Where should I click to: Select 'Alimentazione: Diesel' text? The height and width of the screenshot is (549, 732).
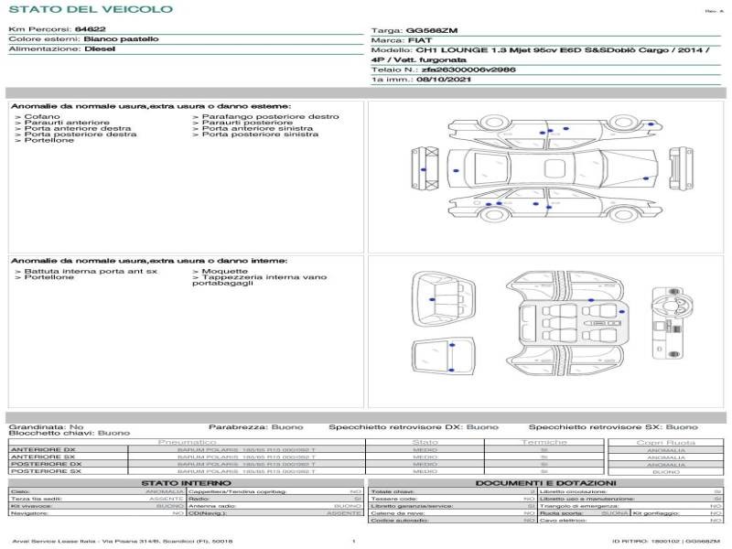point(61,49)
